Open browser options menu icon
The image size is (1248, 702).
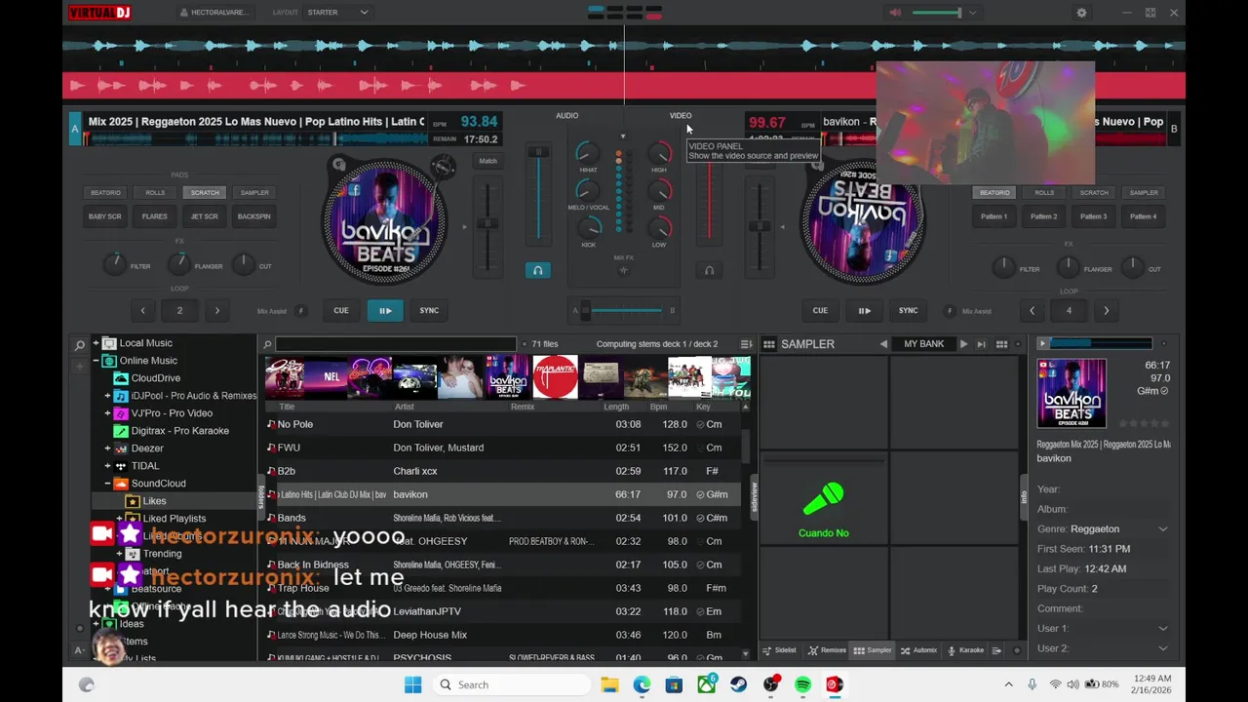[746, 344]
